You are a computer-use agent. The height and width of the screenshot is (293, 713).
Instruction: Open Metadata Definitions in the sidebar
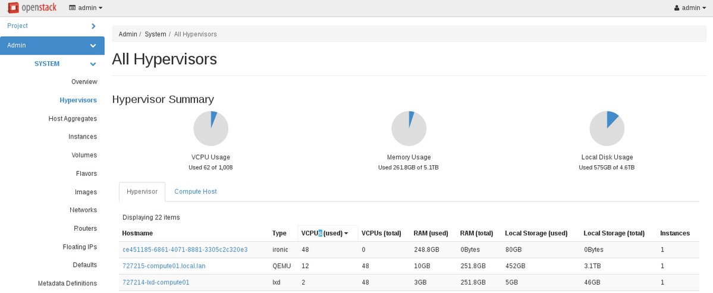[x=67, y=283]
